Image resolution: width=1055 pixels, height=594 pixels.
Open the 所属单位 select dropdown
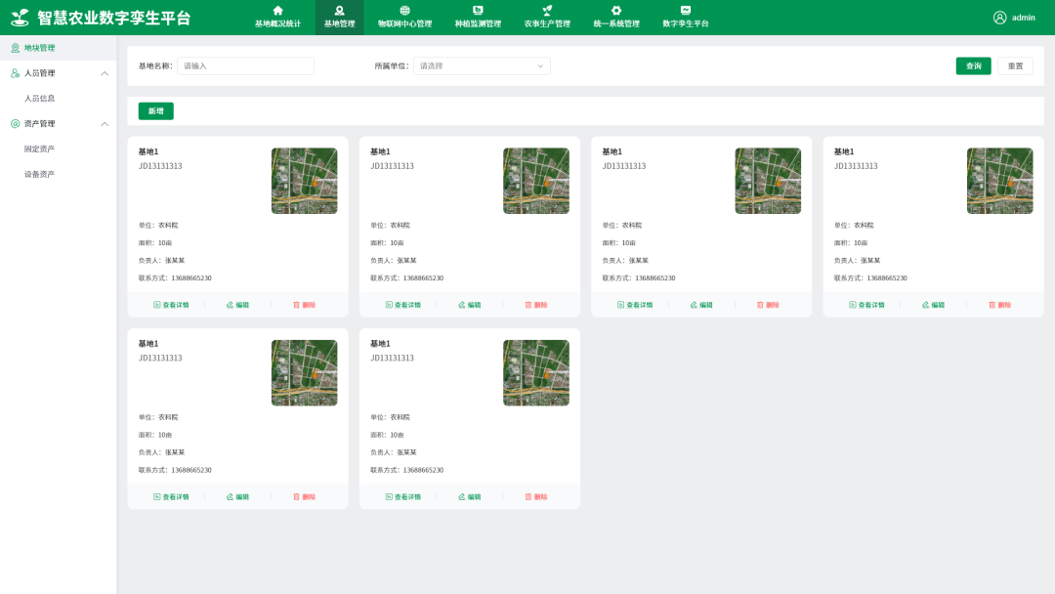482,65
